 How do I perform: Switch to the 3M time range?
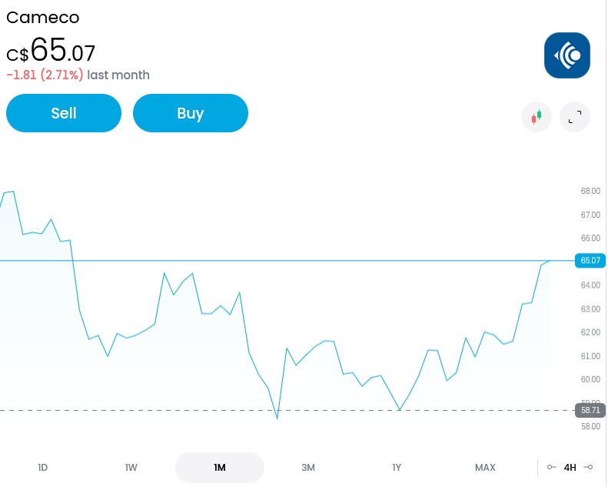pyautogui.click(x=308, y=467)
